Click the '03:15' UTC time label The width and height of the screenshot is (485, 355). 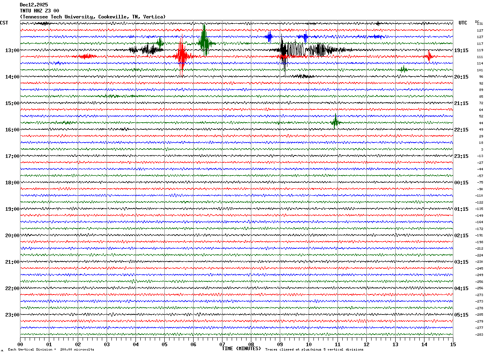pos(461,262)
